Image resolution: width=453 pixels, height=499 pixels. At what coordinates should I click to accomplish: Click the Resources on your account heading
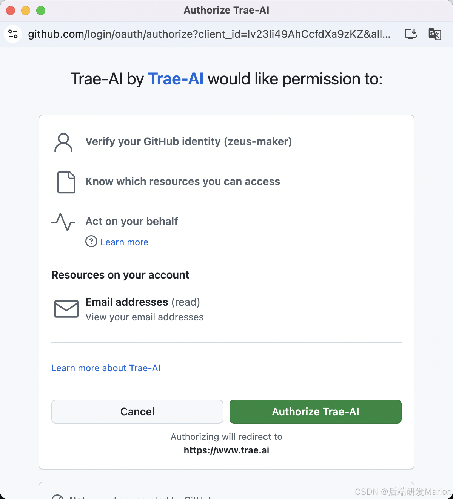point(120,275)
